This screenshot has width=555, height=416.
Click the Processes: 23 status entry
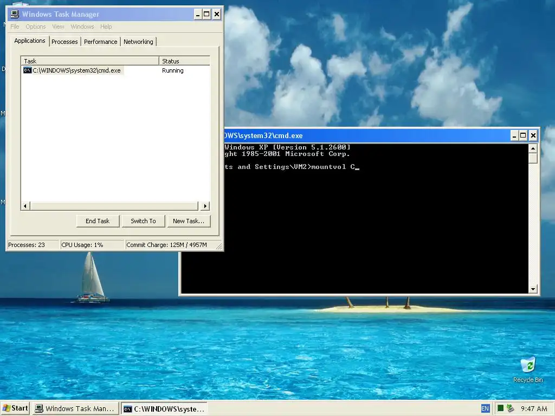click(x=33, y=245)
